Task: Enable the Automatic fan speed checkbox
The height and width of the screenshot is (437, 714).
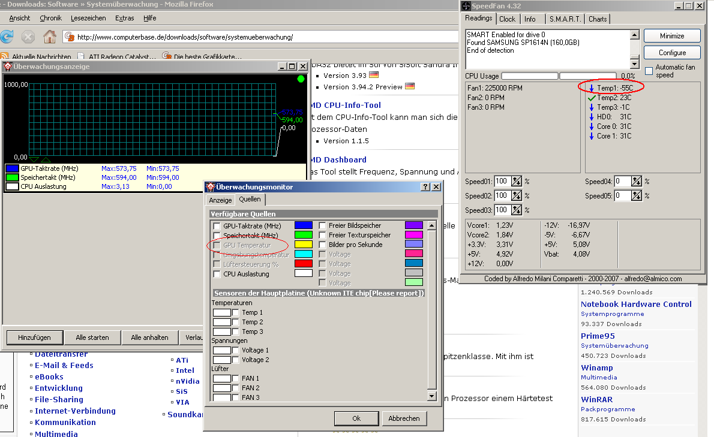Action: point(649,71)
